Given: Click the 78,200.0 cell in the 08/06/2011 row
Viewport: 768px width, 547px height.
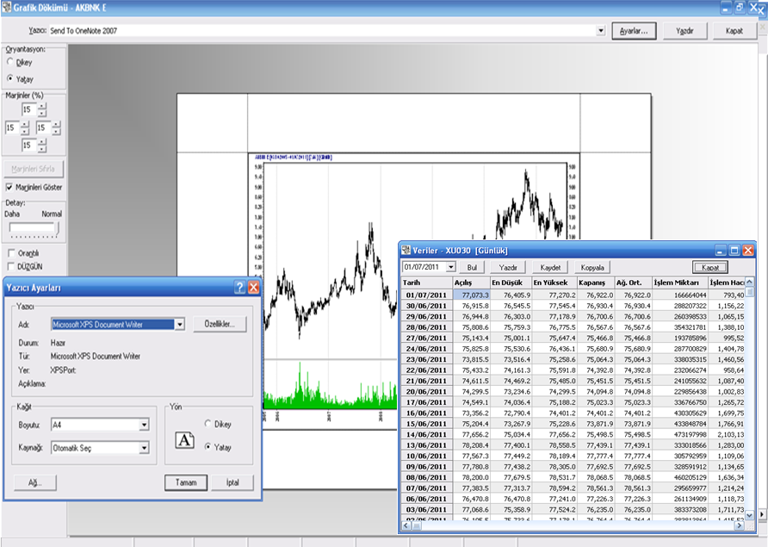Looking at the screenshot, I should [471, 477].
